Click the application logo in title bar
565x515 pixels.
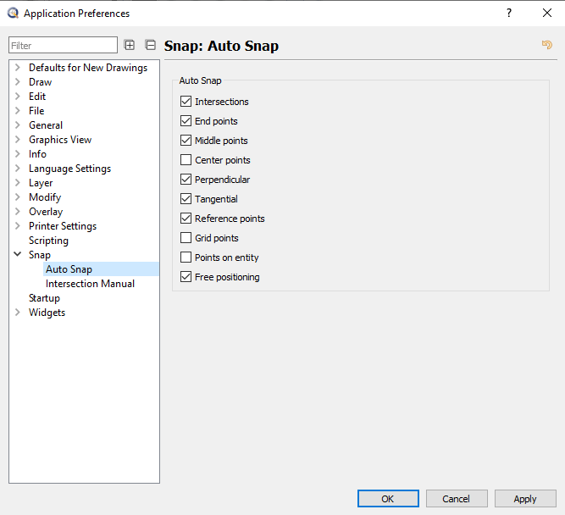pos(13,13)
